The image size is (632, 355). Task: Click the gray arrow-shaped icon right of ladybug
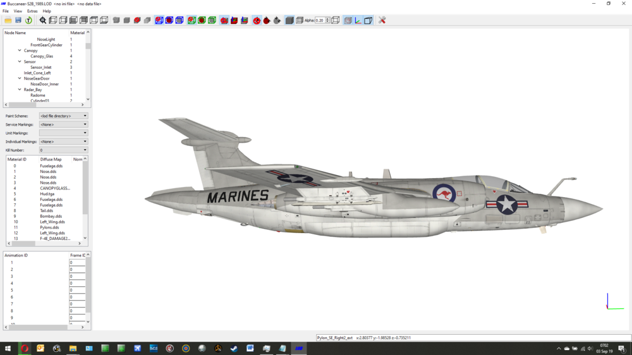(277, 20)
